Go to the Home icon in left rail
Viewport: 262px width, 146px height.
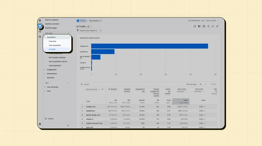click(x=40, y=20)
